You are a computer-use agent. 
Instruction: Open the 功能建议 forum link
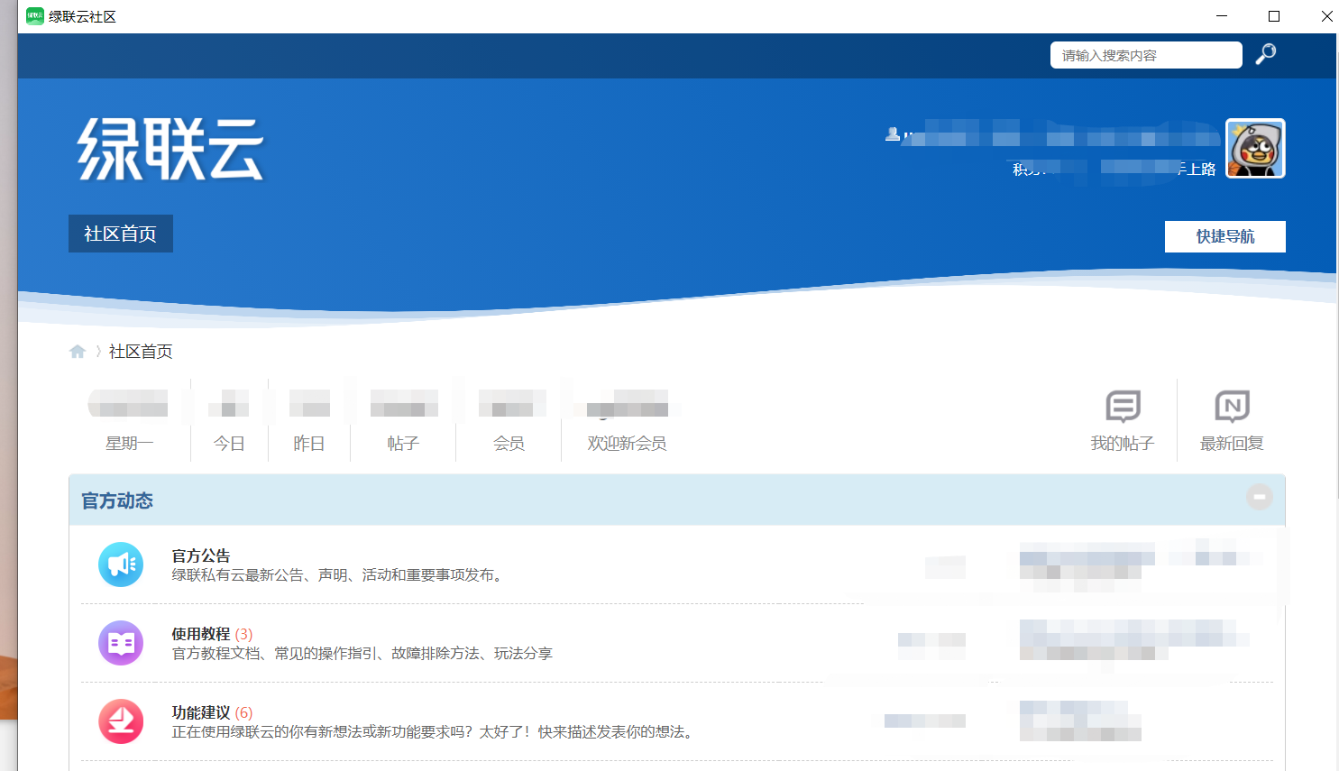pos(201,712)
